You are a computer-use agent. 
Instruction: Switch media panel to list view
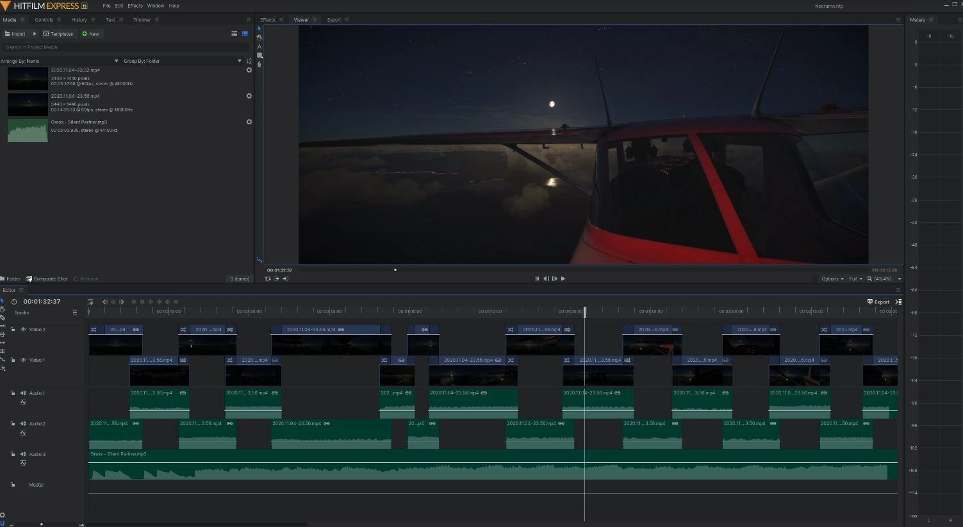234,34
